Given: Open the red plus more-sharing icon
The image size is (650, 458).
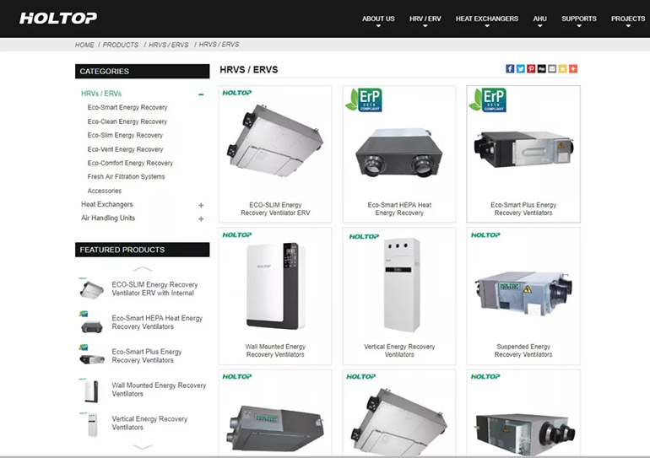Looking at the screenshot, I should 573,68.
